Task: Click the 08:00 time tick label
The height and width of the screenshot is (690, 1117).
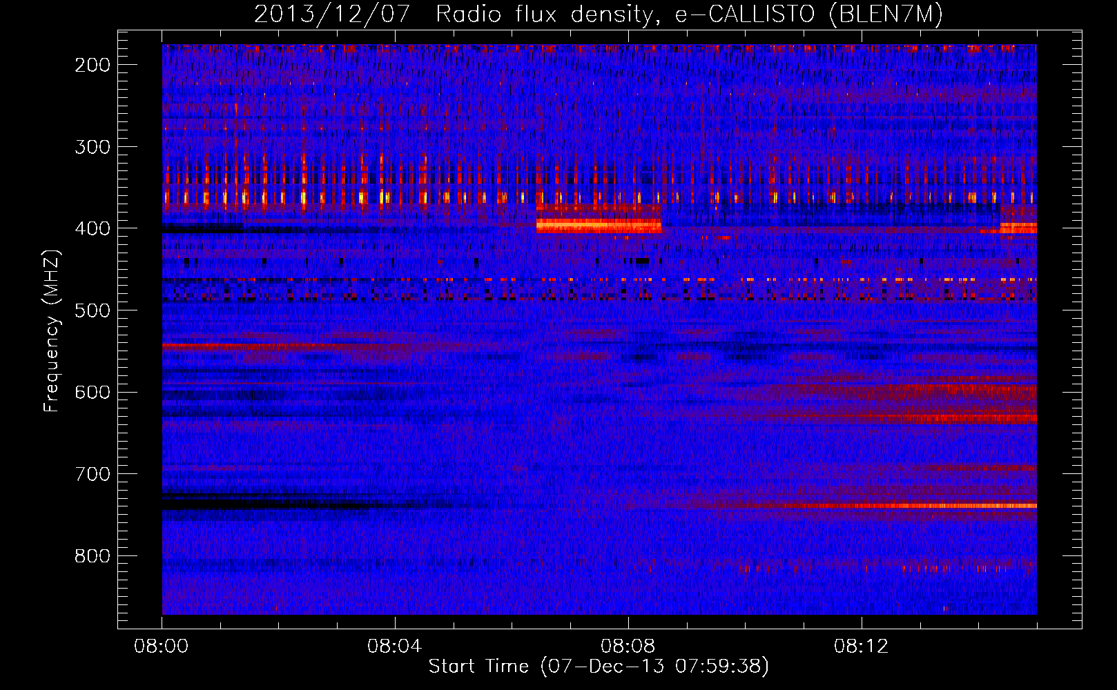Action: click(x=162, y=647)
